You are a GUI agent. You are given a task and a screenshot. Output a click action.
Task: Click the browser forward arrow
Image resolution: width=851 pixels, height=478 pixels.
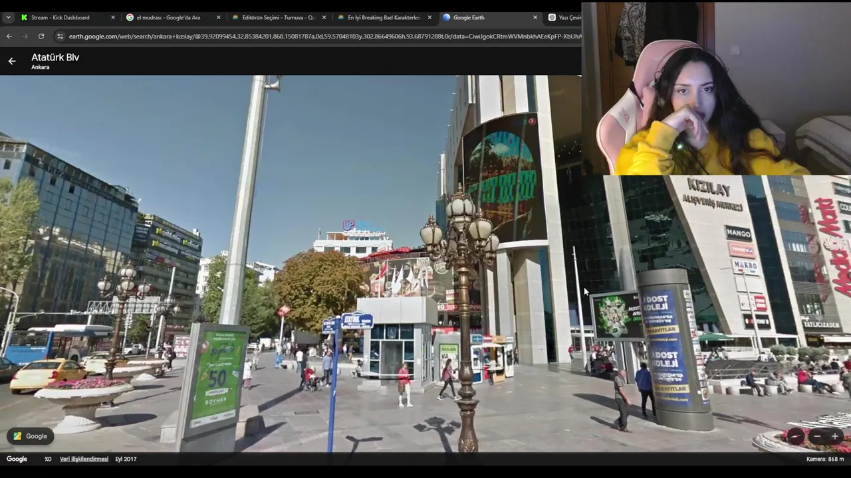click(25, 36)
